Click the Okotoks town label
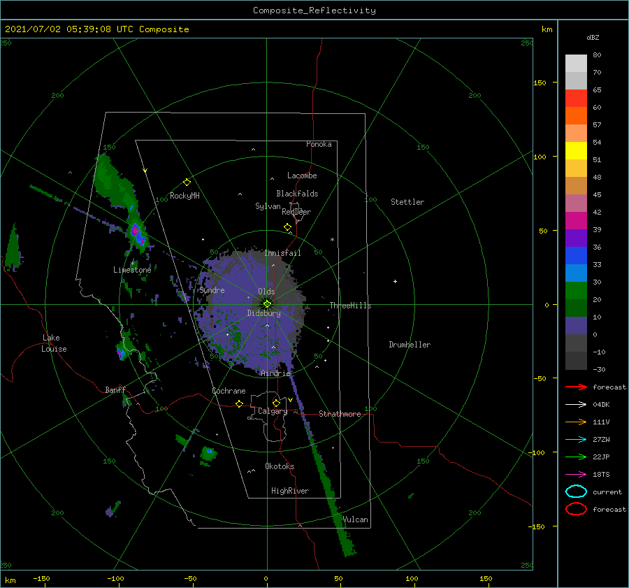The height and width of the screenshot is (588, 629). (x=280, y=466)
